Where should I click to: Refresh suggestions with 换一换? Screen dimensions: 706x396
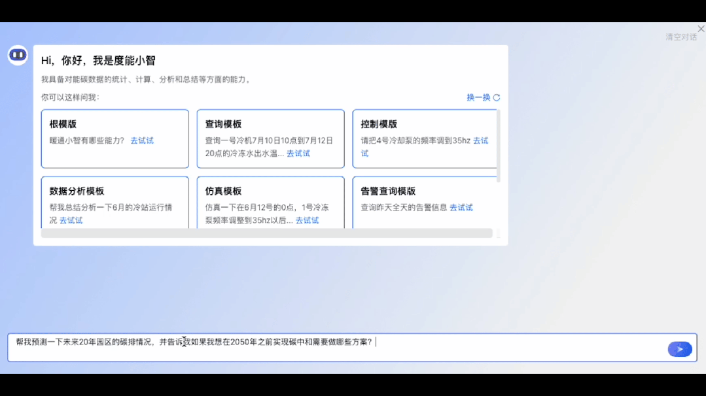point(483,97)
